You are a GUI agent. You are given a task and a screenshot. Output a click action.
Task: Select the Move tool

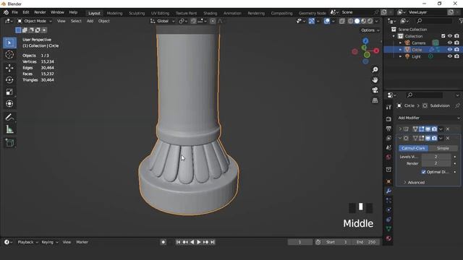(x=9, y=68)
